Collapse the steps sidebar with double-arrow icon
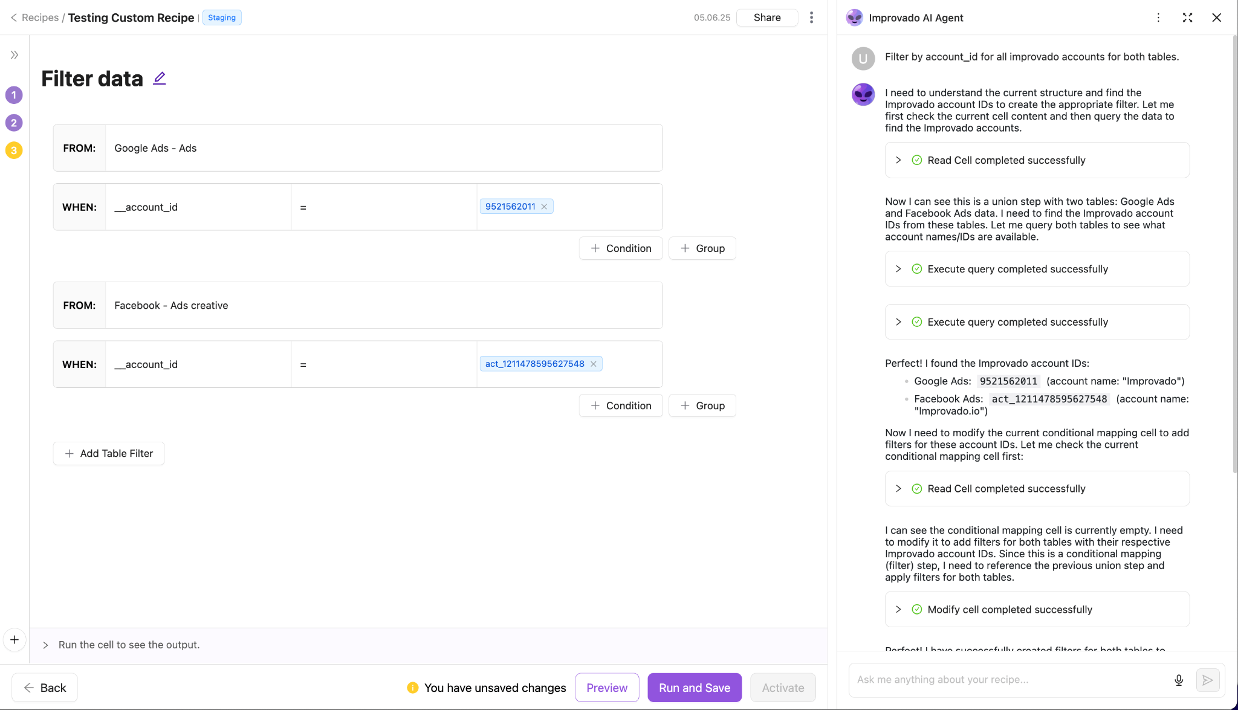This screenshot has height=710, width=1238. (14, 54)
